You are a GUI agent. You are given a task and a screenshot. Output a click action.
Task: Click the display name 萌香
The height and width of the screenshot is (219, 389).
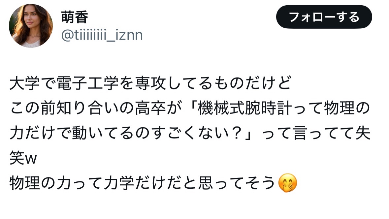[75, 17]
